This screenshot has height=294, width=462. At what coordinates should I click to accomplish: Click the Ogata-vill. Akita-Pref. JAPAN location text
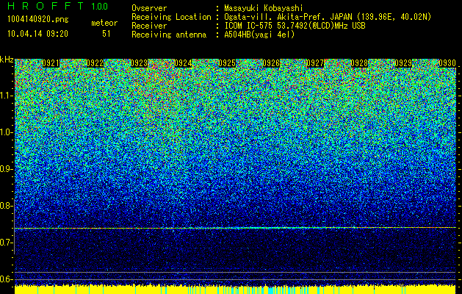tap(328, 17)
